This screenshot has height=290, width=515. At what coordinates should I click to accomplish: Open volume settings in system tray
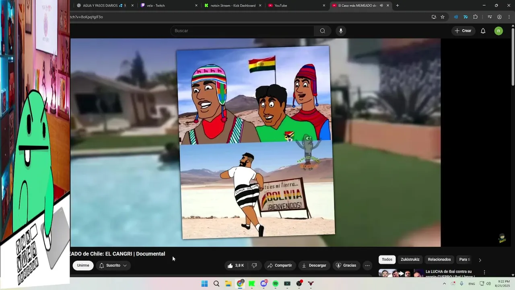pos(488,284)
